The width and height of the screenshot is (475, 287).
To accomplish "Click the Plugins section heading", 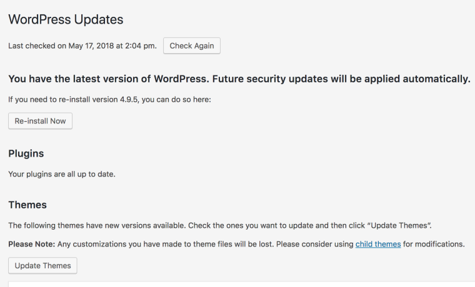I will point(26,153).
